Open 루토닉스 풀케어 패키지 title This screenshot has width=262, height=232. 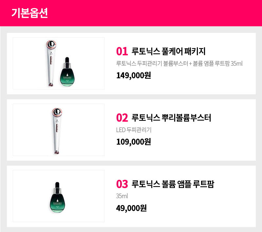[x=168, y=51]
